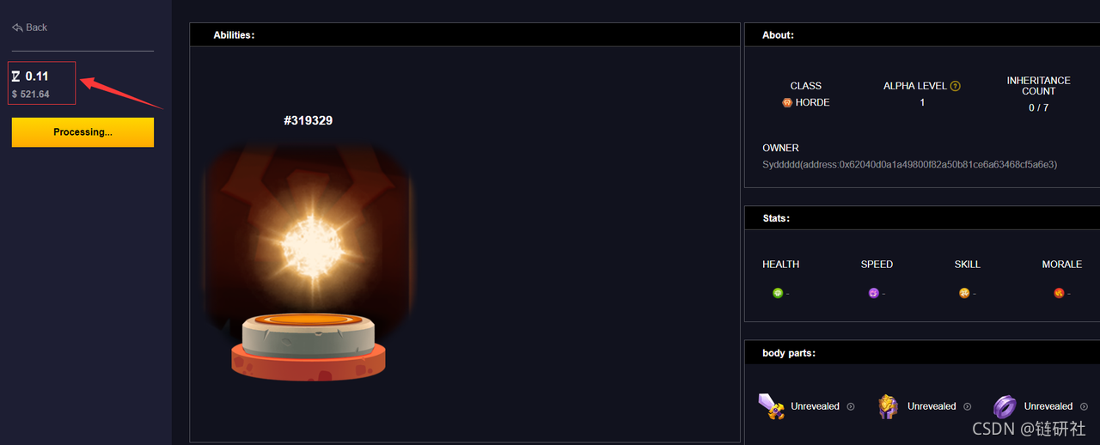Click the yellow Skill stat icon
The image size is (1100, 445).
tap(964, 293)
